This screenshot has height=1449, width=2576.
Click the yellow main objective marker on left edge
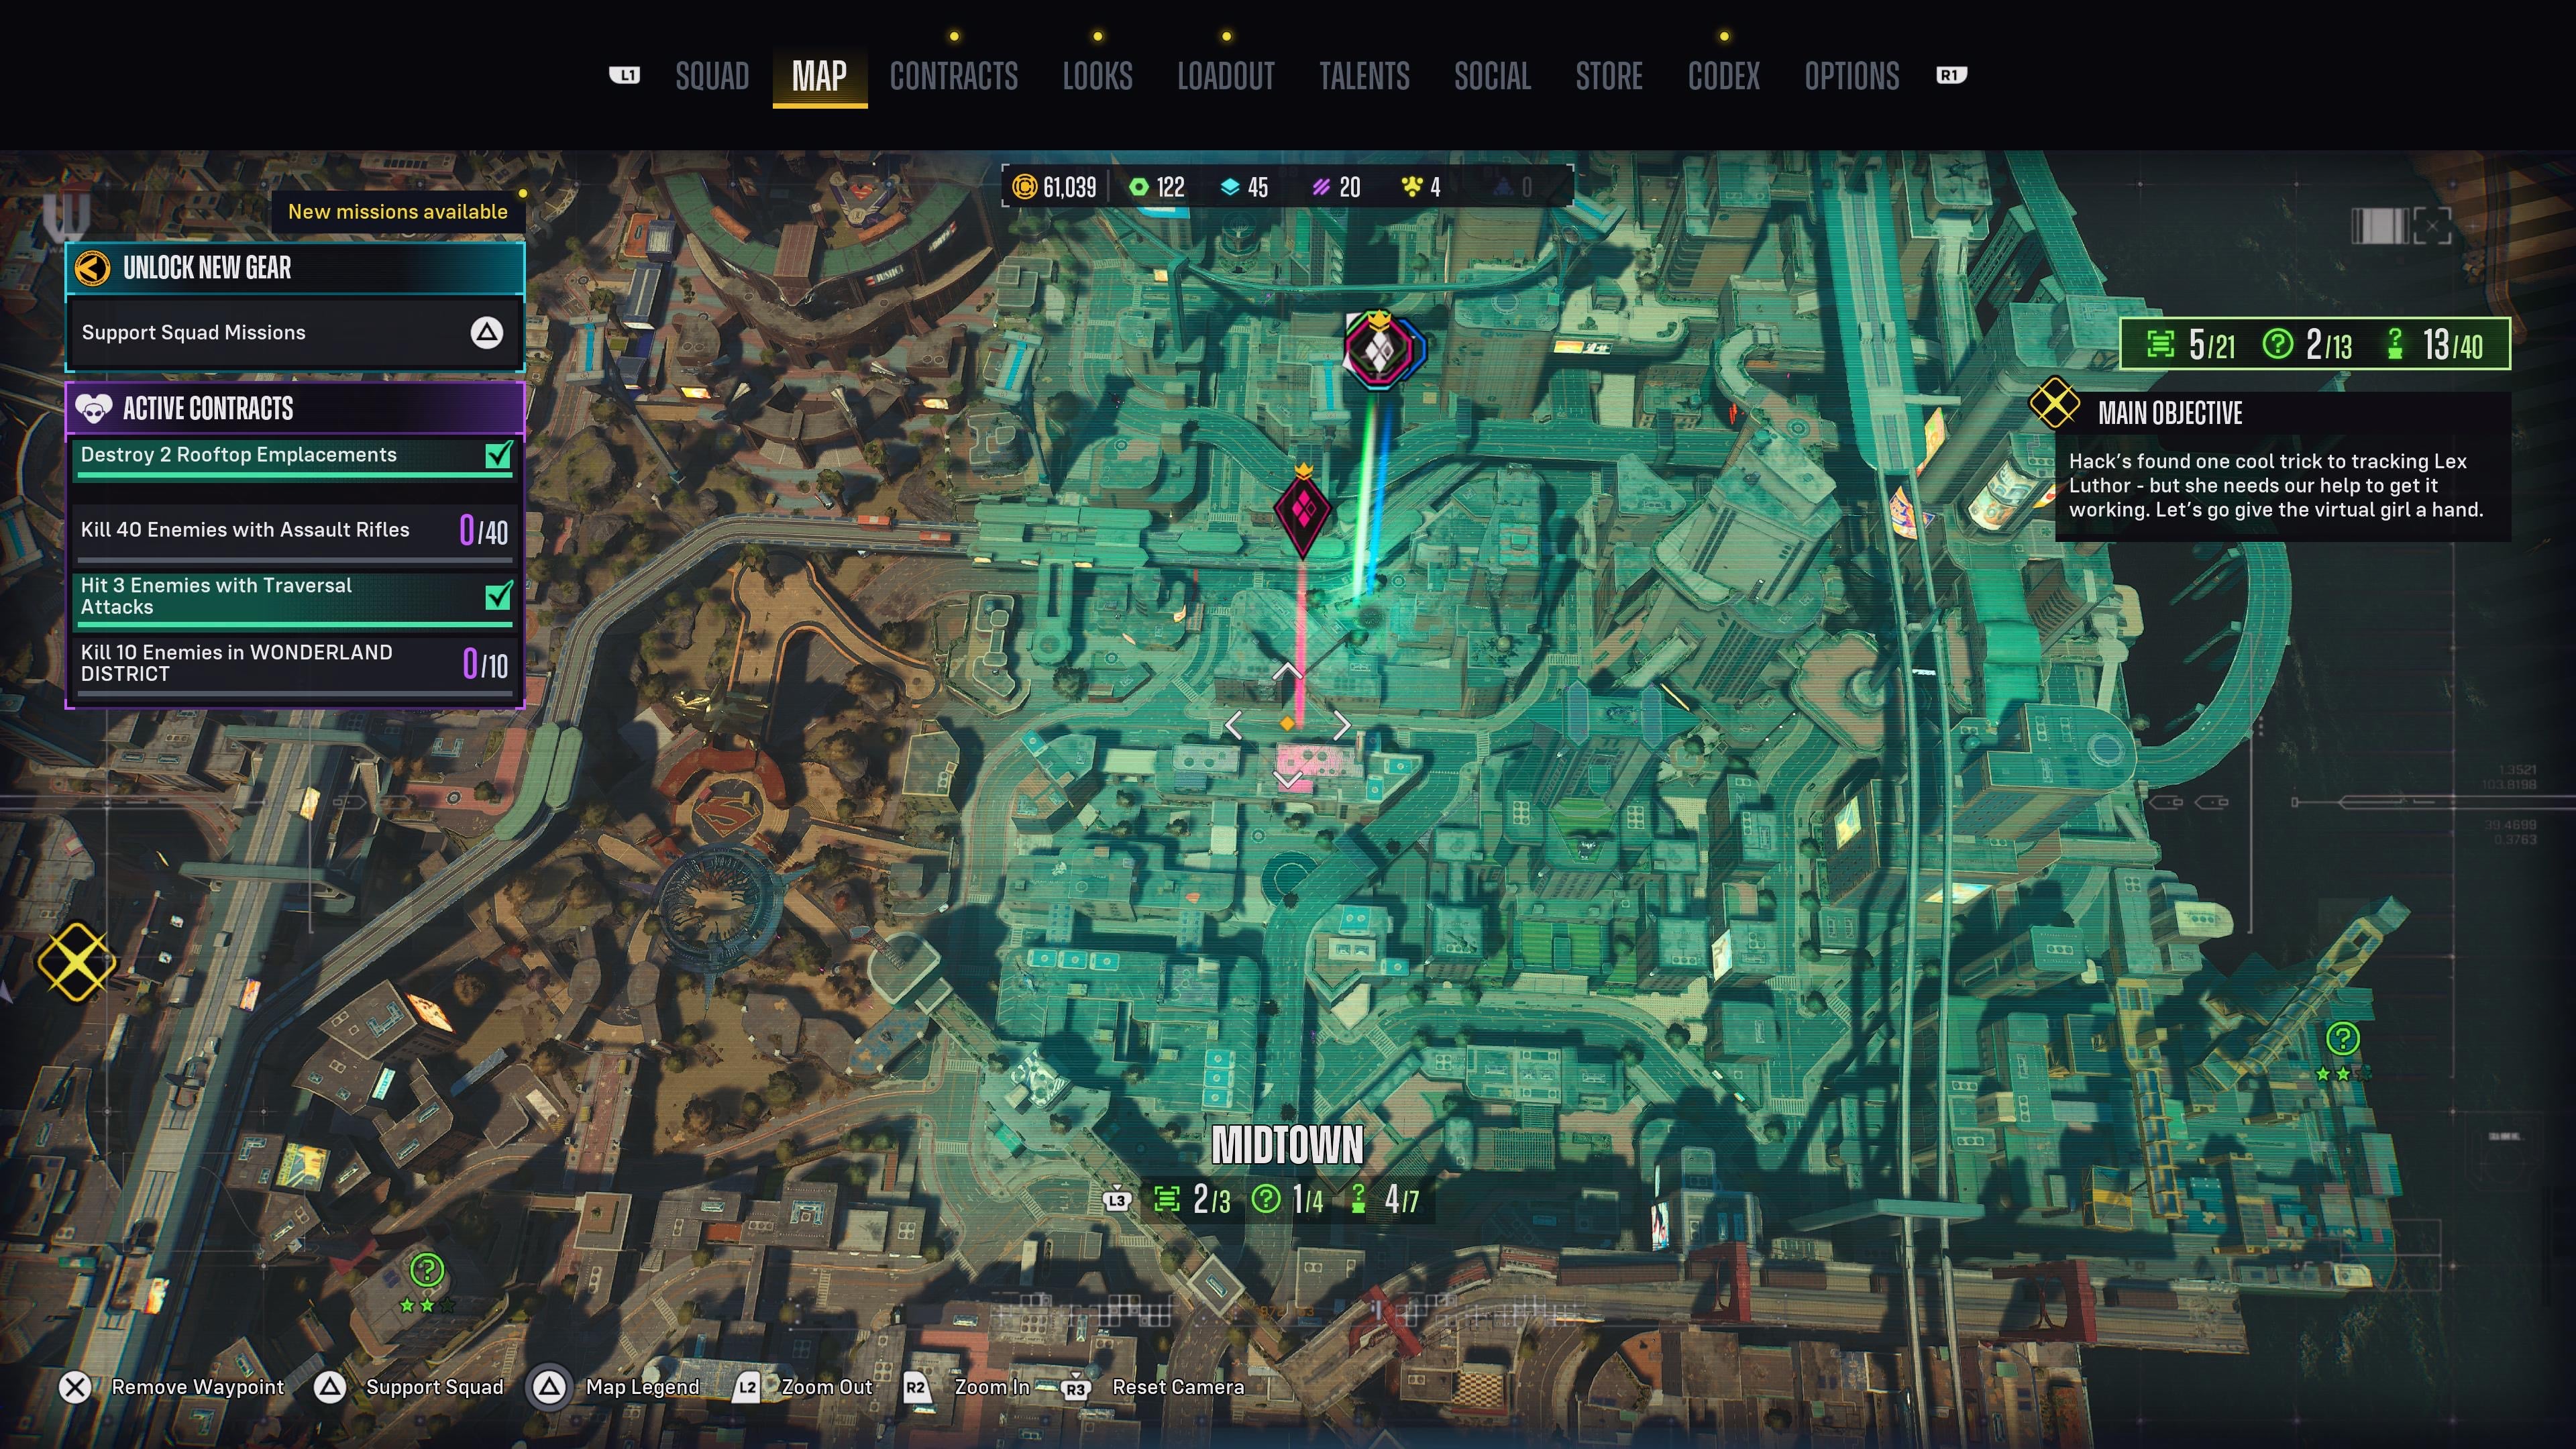tap(76, 962)
